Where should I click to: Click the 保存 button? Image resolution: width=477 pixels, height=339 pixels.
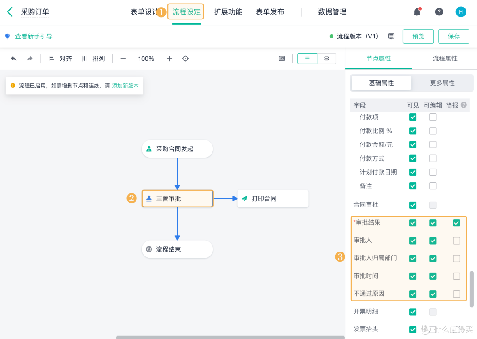pos(454,36)
